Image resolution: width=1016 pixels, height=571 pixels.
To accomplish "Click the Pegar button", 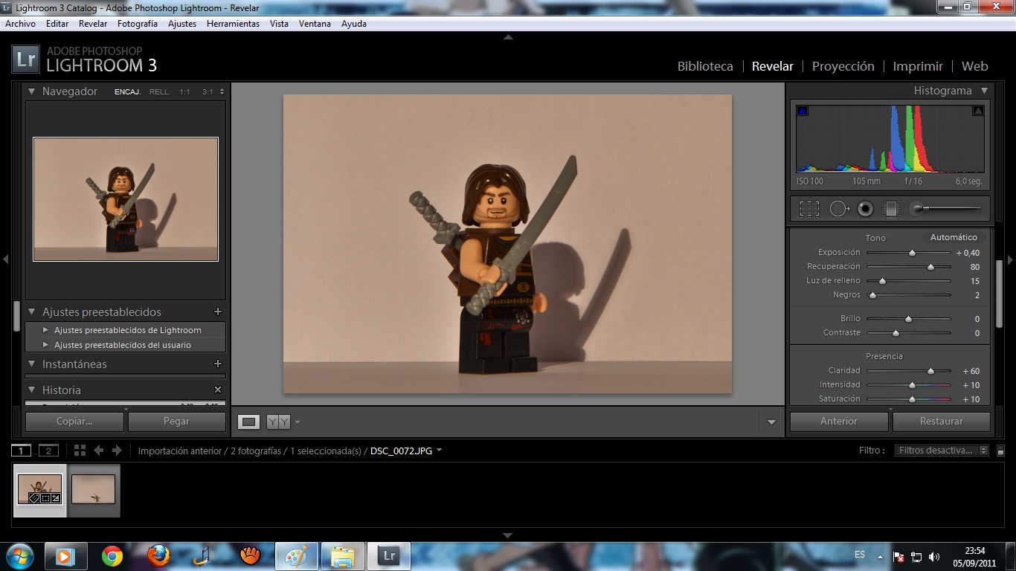I will click(x=177, y=422).
